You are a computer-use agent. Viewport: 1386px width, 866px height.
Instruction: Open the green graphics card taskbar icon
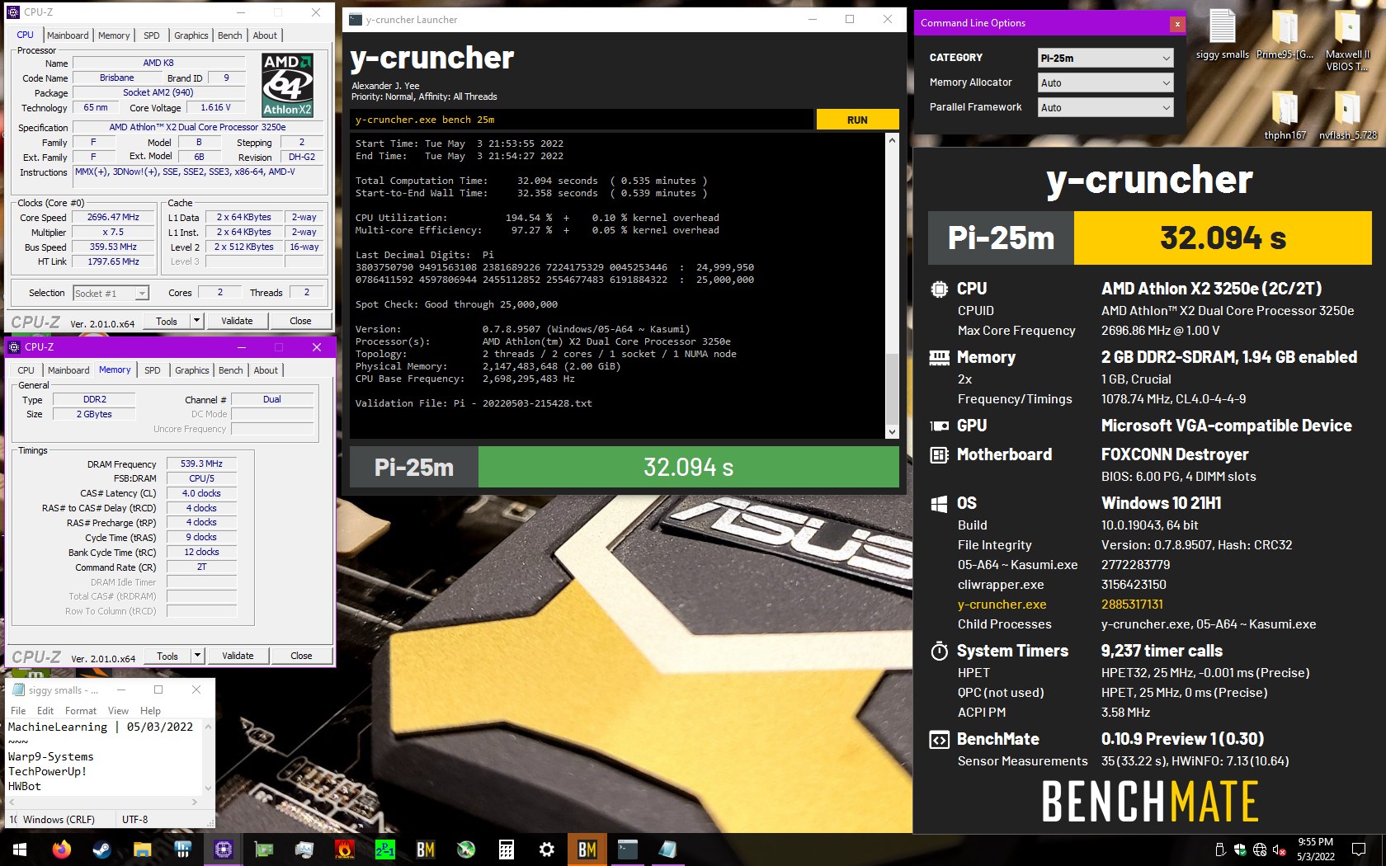264,849
